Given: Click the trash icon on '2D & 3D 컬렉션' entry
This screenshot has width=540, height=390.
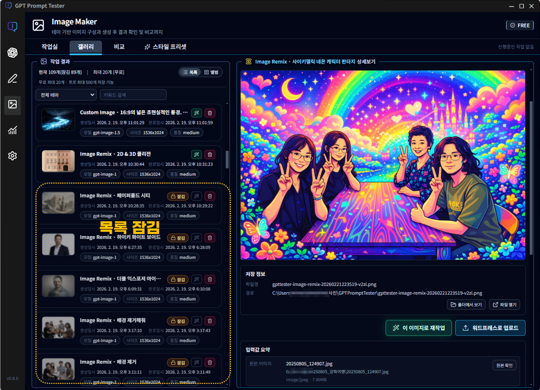Looking at the screenshot, I should 210,154.
